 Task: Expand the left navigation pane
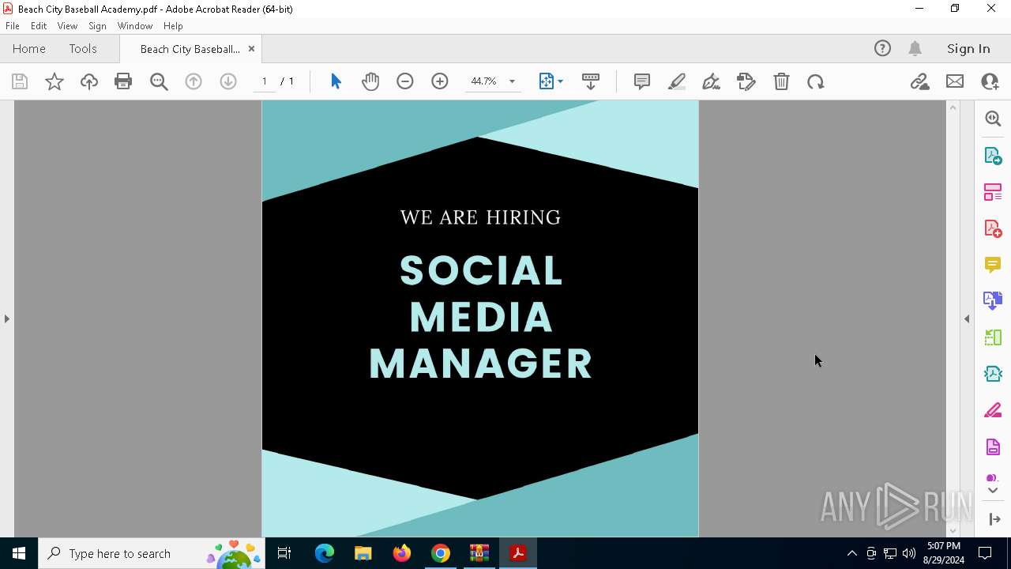click(7, 318)
